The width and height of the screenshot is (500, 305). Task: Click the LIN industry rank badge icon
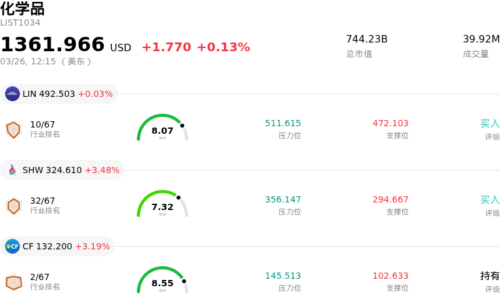coord(13,129)
